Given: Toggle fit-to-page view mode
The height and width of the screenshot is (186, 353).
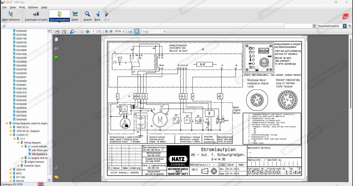Looking at the screenshot, I should pyautogui.click(x=137, y=32).
